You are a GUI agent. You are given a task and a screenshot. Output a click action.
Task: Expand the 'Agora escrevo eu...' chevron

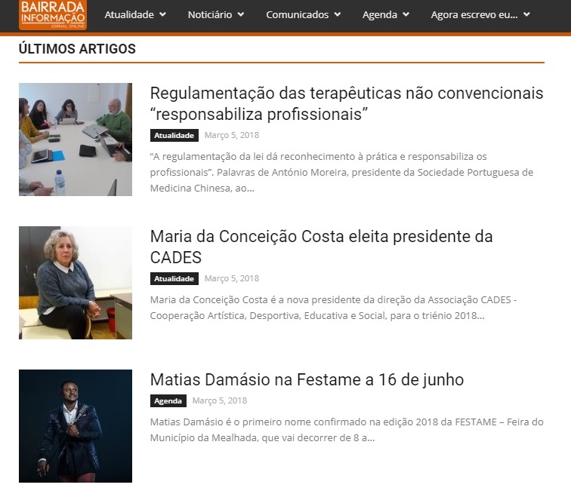pos(526,14)
